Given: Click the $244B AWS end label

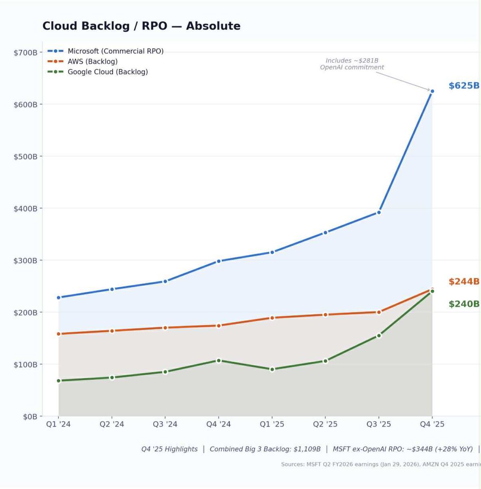Looking at the screenshot, I should pyautogui.click(x=464, y=282).
